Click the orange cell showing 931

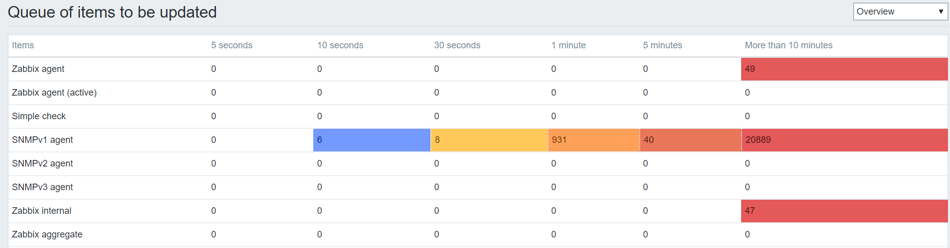click(593, 140)
